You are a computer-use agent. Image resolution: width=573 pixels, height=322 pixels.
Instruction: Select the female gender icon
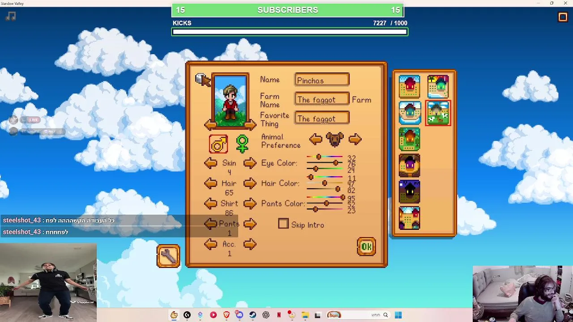pos(242,144)
